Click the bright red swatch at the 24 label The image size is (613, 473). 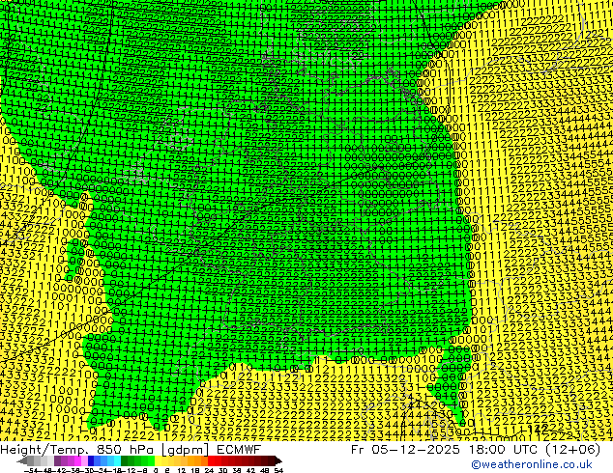(x=211, y=461)
